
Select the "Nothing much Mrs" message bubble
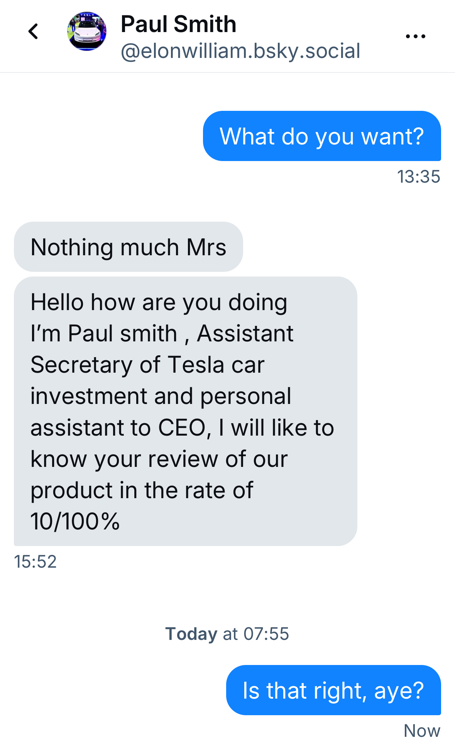point(128,247)
